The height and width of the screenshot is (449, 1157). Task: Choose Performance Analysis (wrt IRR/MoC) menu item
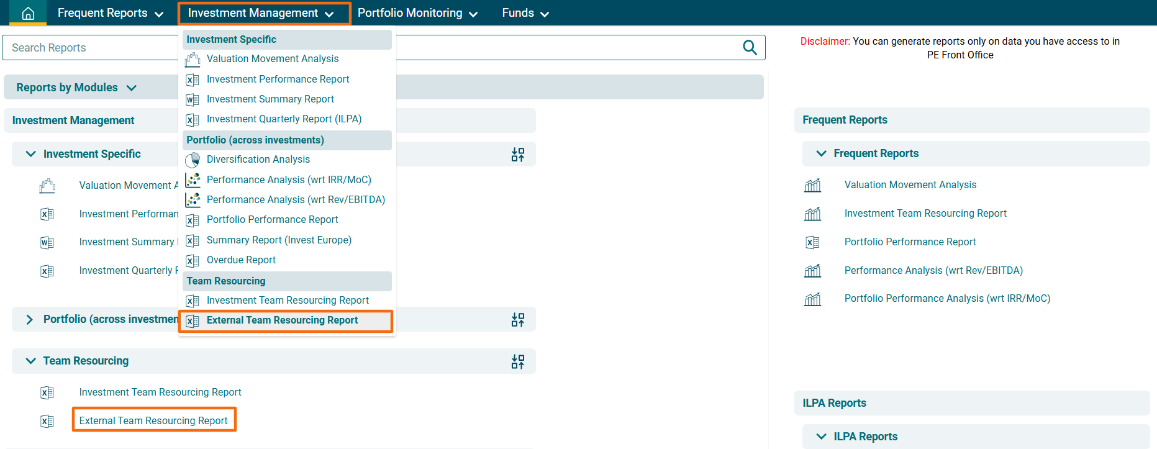coord(289,180)
